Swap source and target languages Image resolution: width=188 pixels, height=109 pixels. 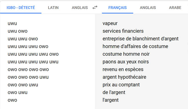click(x=95, y=7)
